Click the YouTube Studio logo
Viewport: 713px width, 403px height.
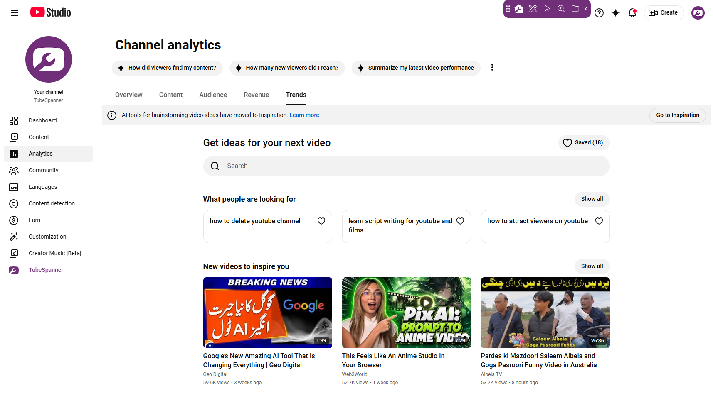tap(51, 12)
